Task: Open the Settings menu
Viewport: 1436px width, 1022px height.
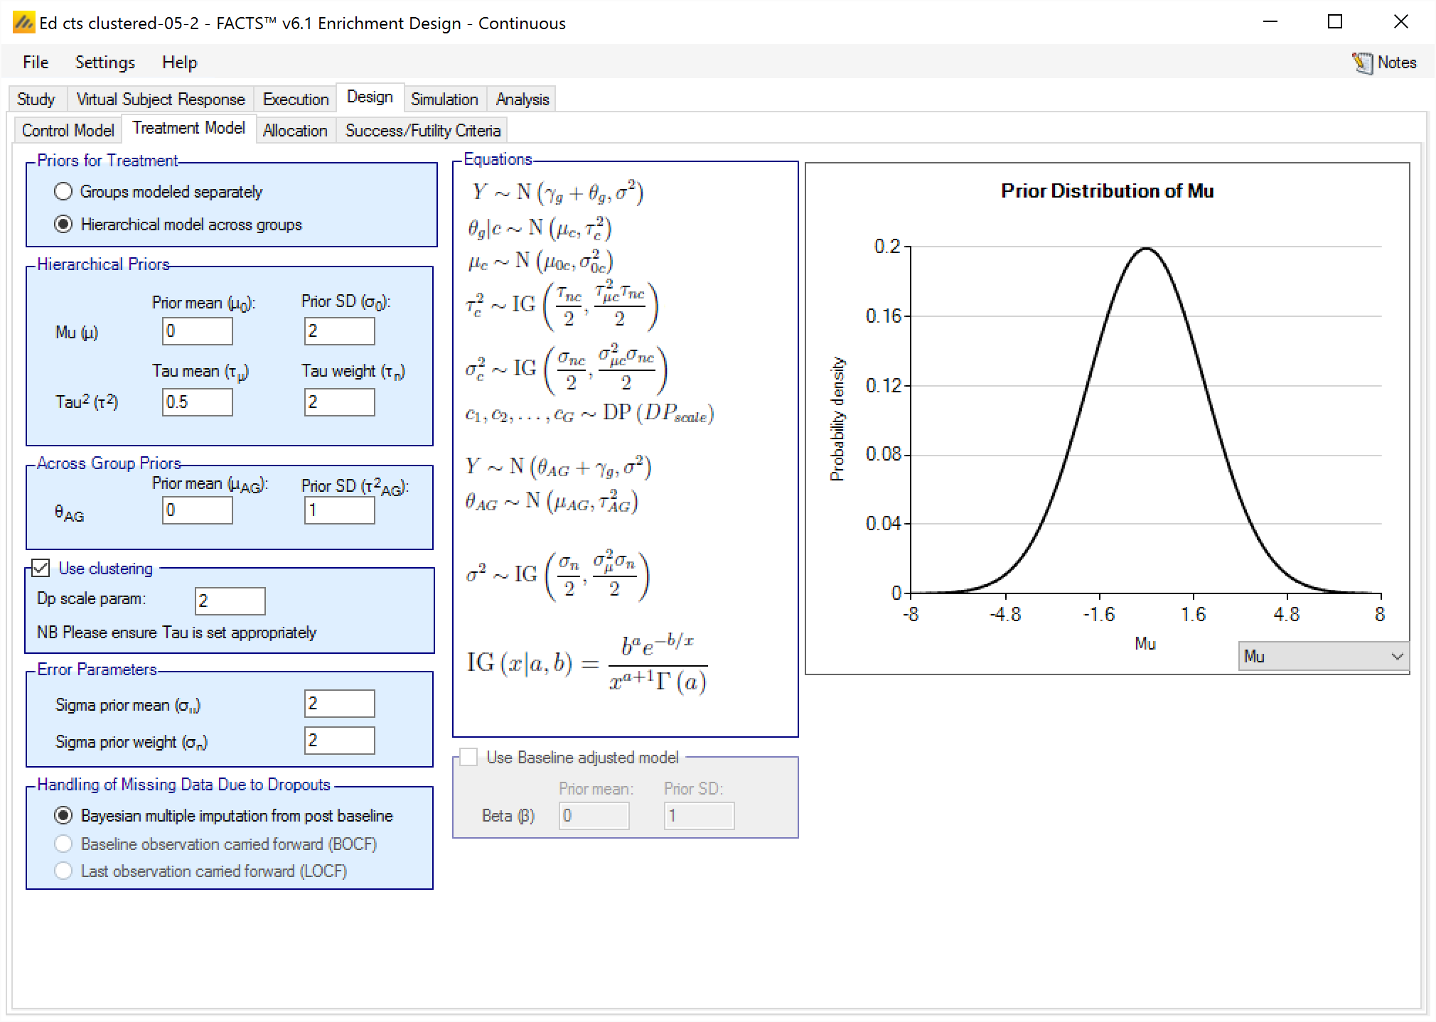Action: [105, 63]
